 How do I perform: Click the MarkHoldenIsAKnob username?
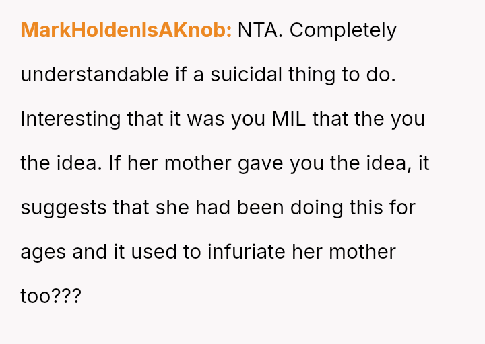click(x=126, y=30)
